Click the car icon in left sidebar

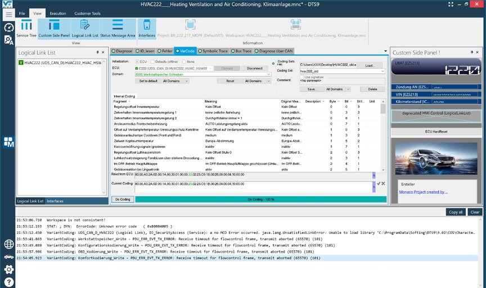8,256
